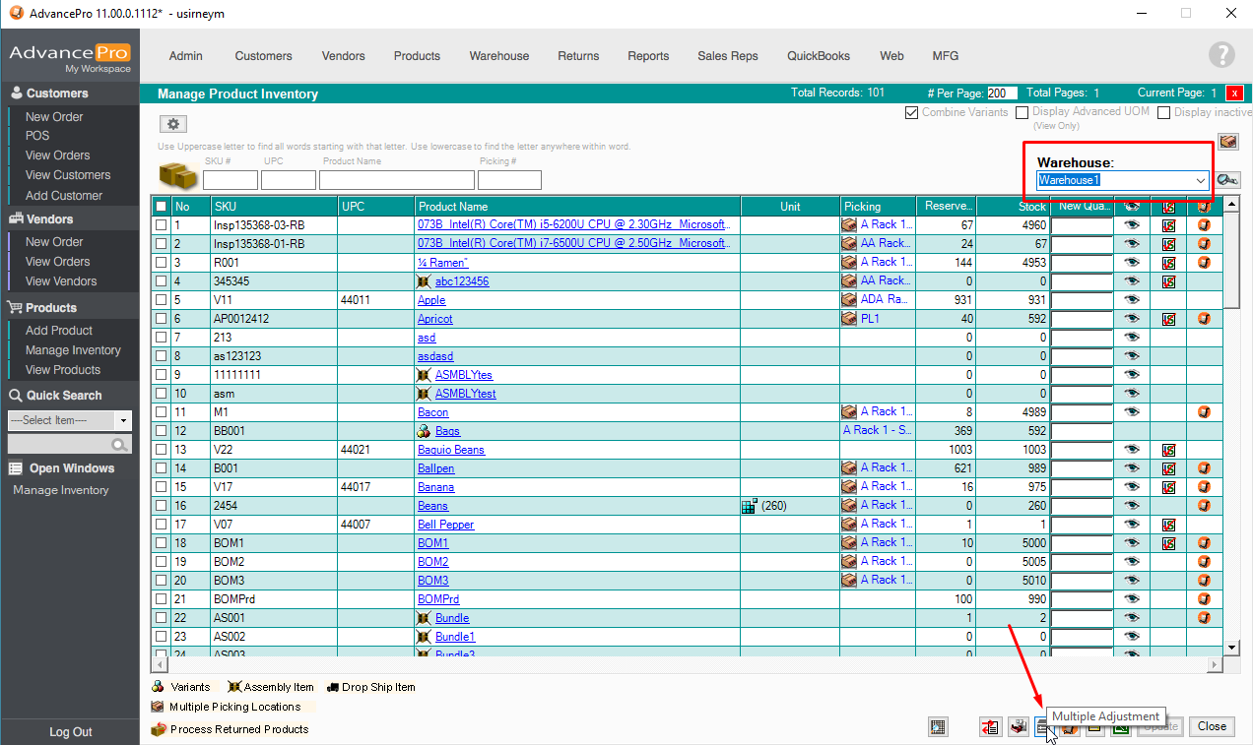Enable Display Advanced UOM checkbox
The image size is (1253, 745).
(x=1022, y=113)
